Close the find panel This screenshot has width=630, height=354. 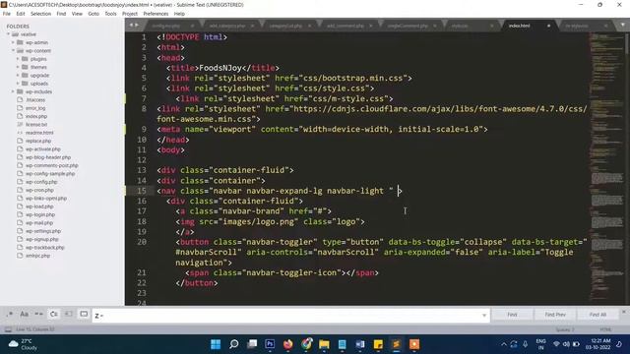[624, 312]
